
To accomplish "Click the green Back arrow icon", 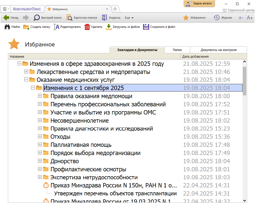I will coord(6,18).
